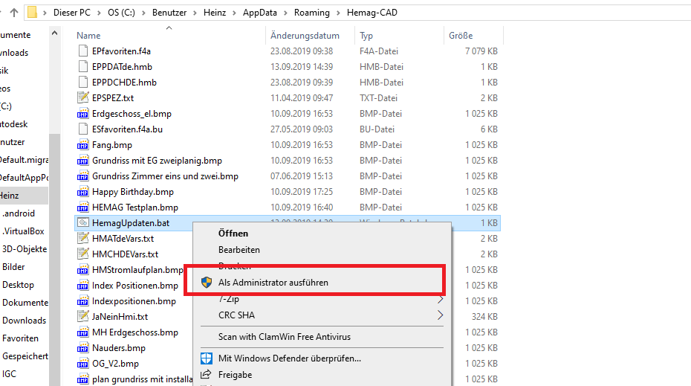
Task: Sort files by Name column header
Action: click(x=88, y=36)
